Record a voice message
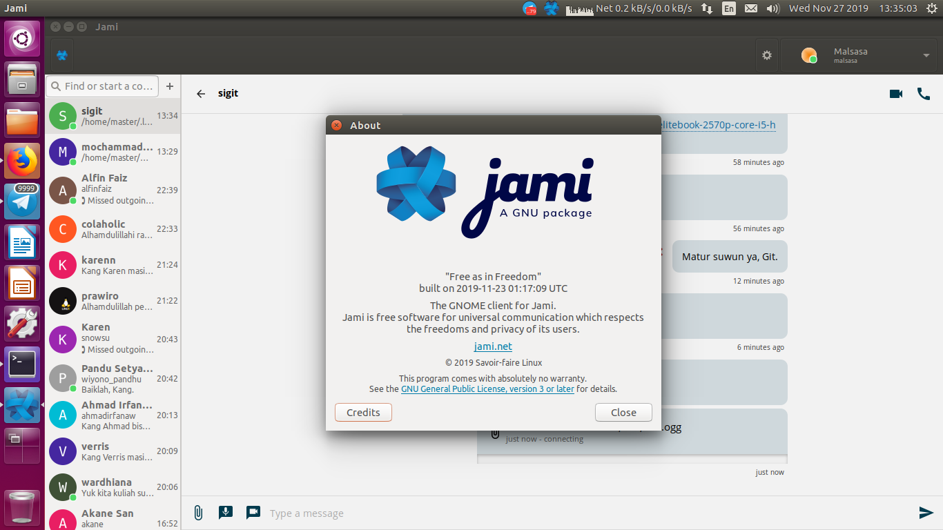 coord(225,513)
